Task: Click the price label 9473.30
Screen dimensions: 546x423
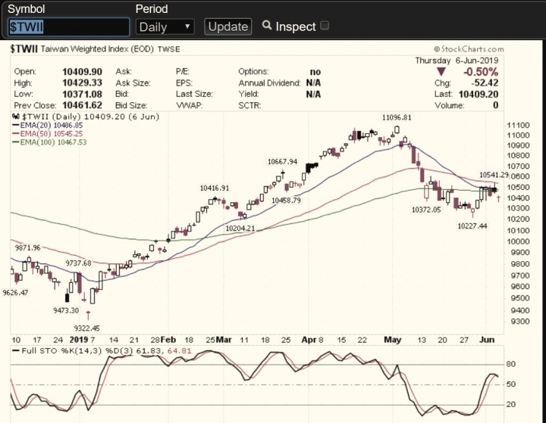Action: (x=66, y=310)
